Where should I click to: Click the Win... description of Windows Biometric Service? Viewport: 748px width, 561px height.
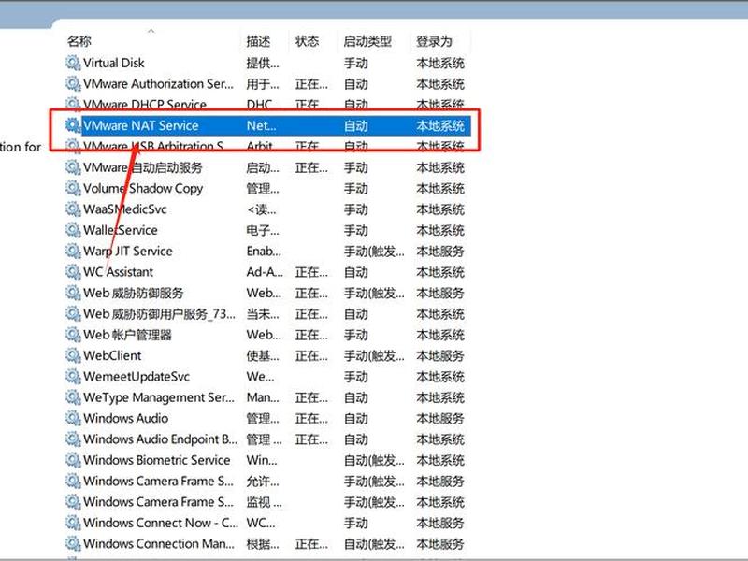coord(262,460)
